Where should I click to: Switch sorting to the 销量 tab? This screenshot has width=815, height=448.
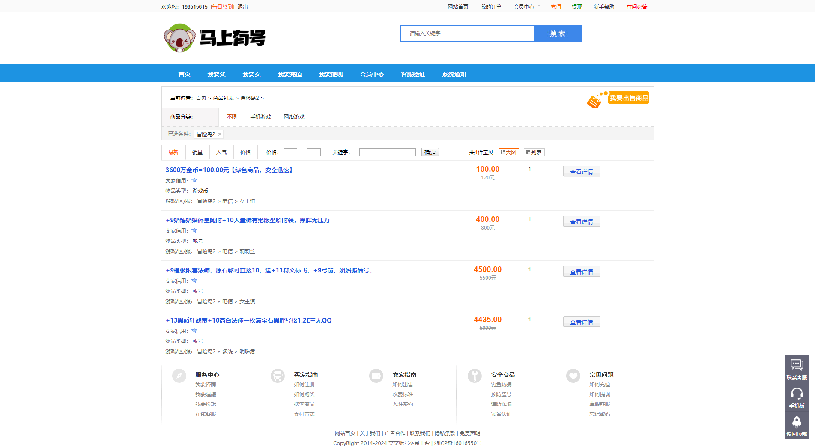coord(197,152)
